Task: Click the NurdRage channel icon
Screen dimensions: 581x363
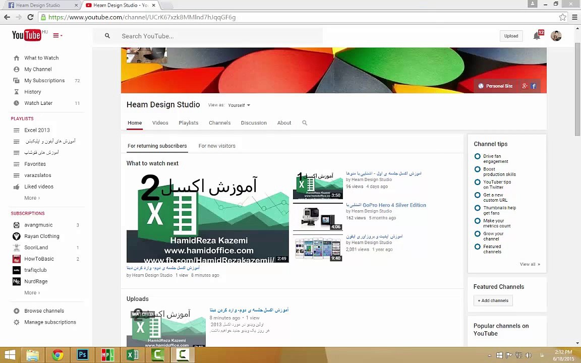Action: click(x=16, y=281)
